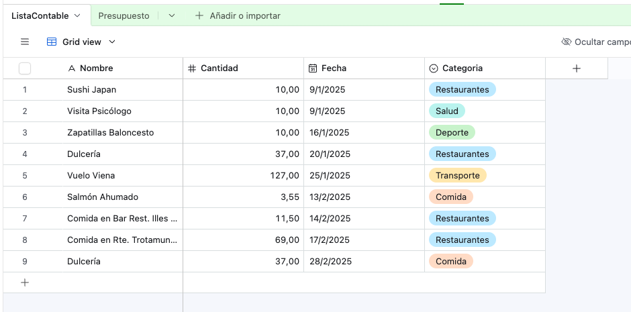Select the ListaContable table tab
Image resolution: width=631 pixels, height=312 pixels.
point(40,15)
